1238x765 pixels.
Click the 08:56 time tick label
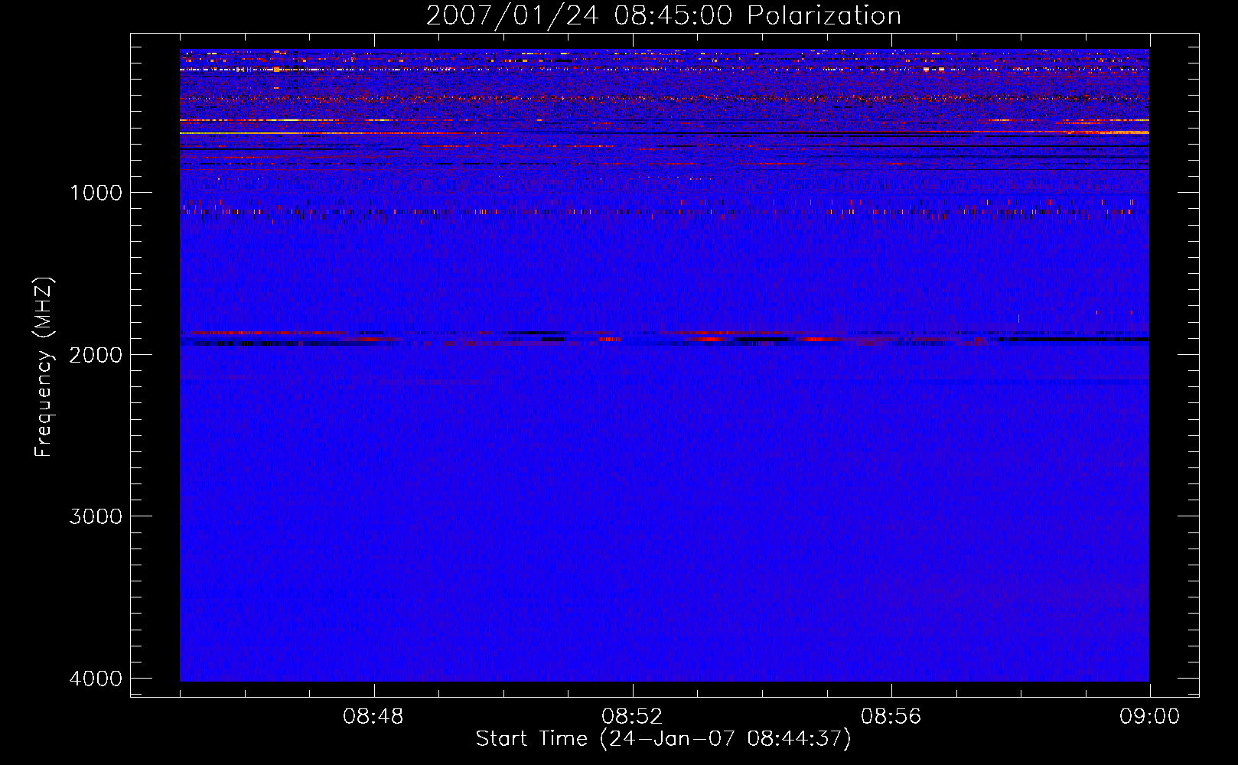(x=891, y=717)
